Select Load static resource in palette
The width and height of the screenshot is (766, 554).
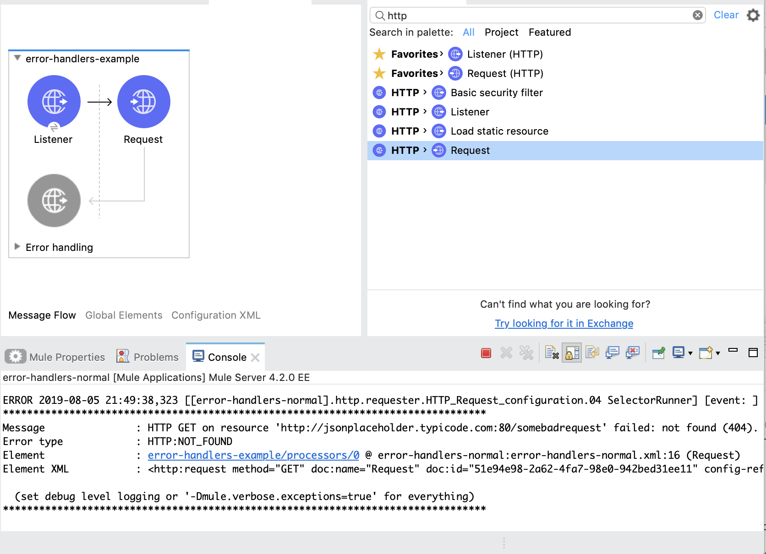pos(499,131)
